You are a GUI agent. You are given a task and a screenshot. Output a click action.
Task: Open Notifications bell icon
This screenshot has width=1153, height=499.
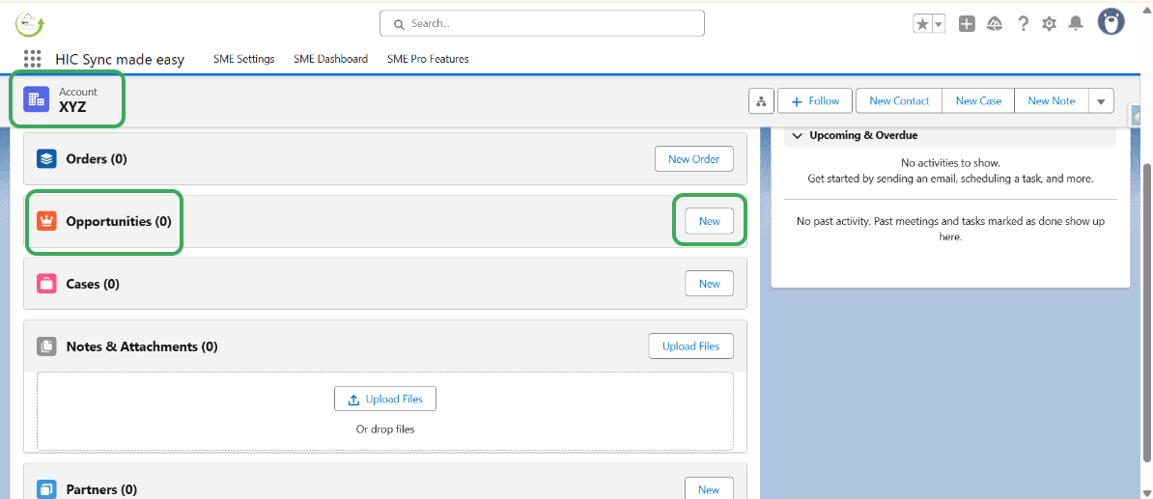click(1076, 23)
